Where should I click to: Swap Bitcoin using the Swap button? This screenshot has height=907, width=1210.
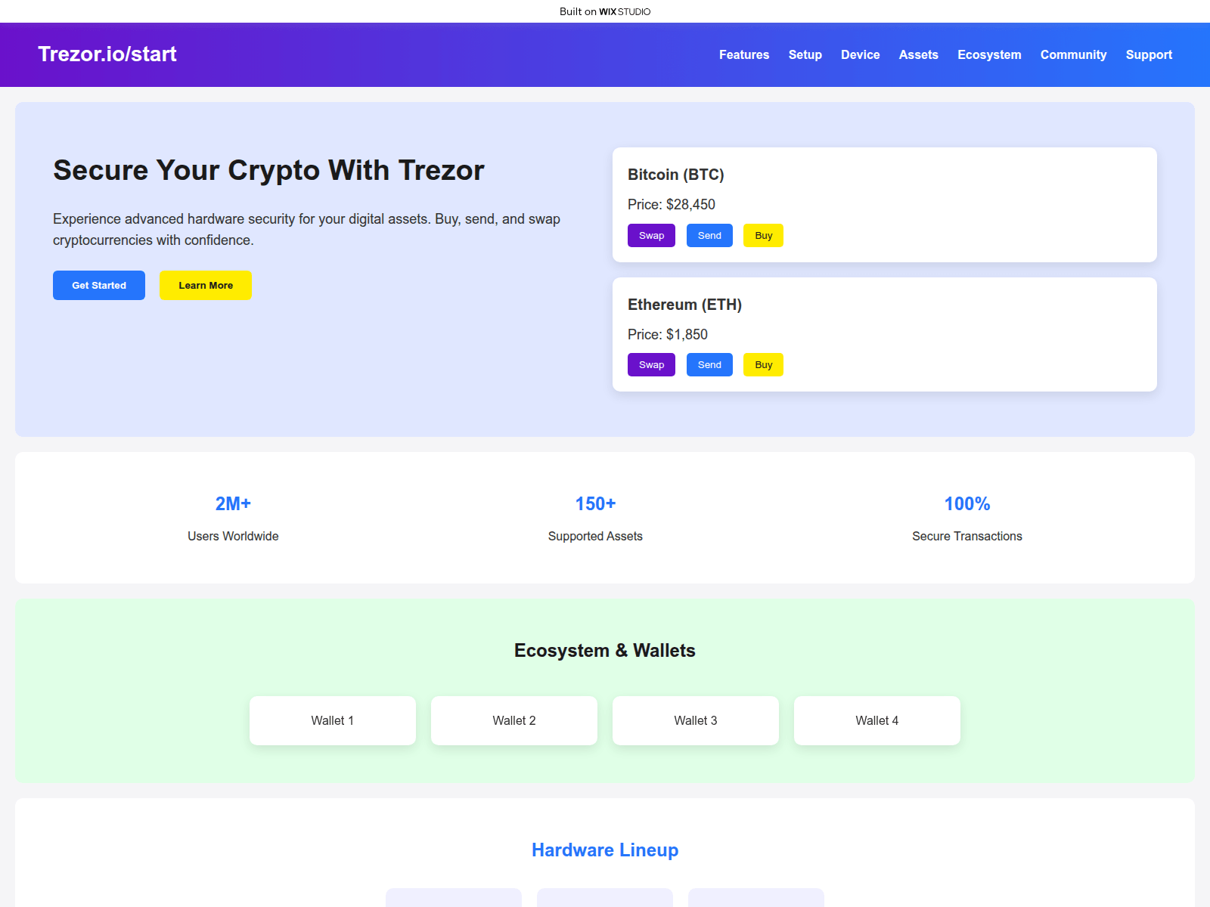click(651, 235)
